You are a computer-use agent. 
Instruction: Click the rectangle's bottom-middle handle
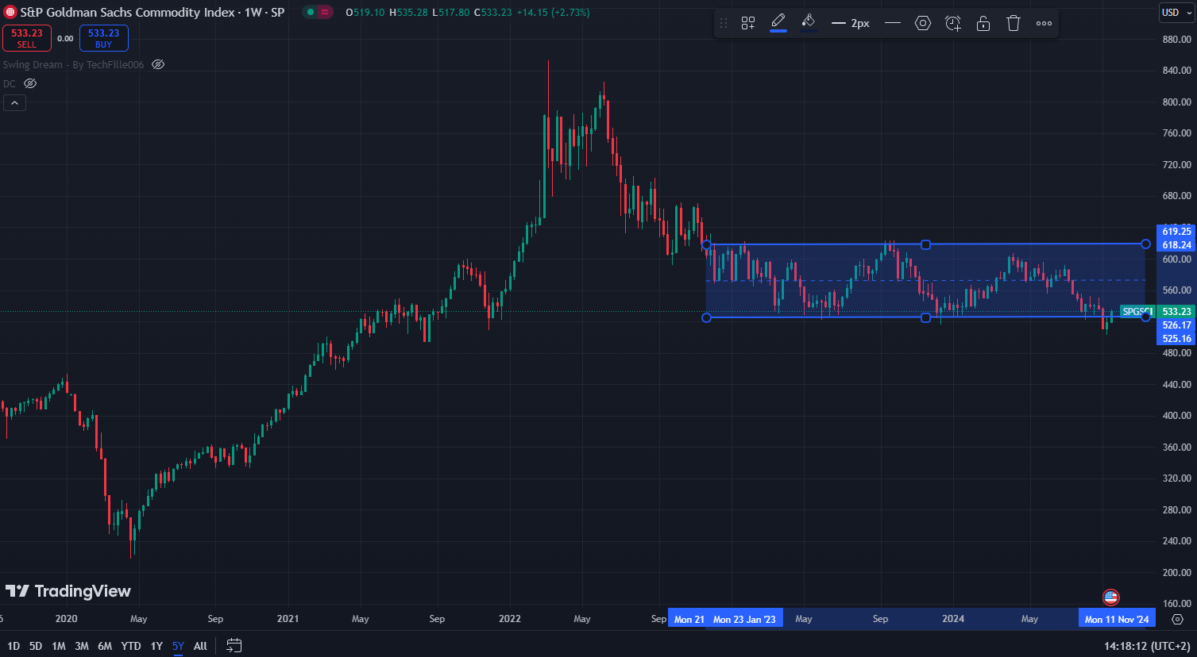pyautogui.click(x=925, y=317)
